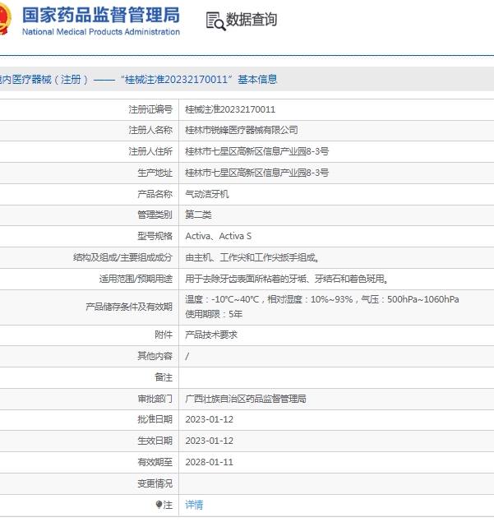Open the 详情 link
This screenshot has height=522, width=494.
(194, 505)
